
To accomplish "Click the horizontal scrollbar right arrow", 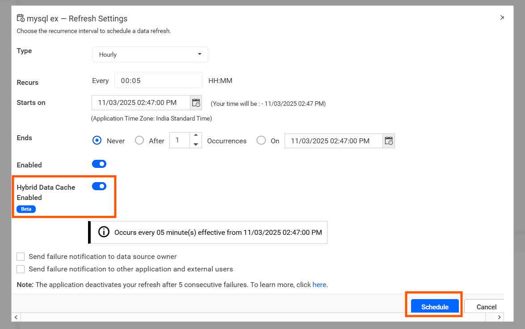I will click(499, 317).
